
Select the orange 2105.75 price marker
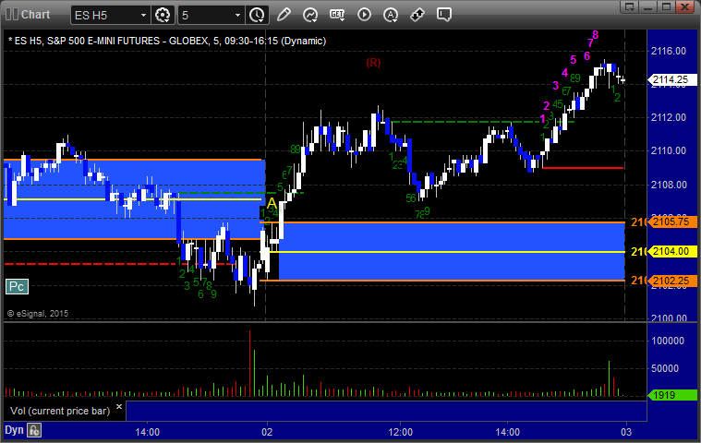point(672,221)
